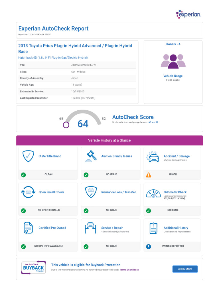The height and width of the screenshot is (292, 219).
Task: Click the purple circle marker on the score gauge
Action: click(x=66, y=125)
